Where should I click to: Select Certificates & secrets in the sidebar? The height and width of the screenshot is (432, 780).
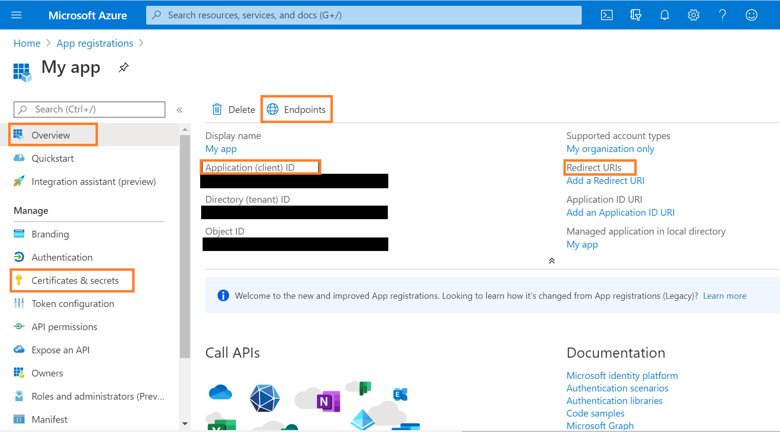coord(75,280)
